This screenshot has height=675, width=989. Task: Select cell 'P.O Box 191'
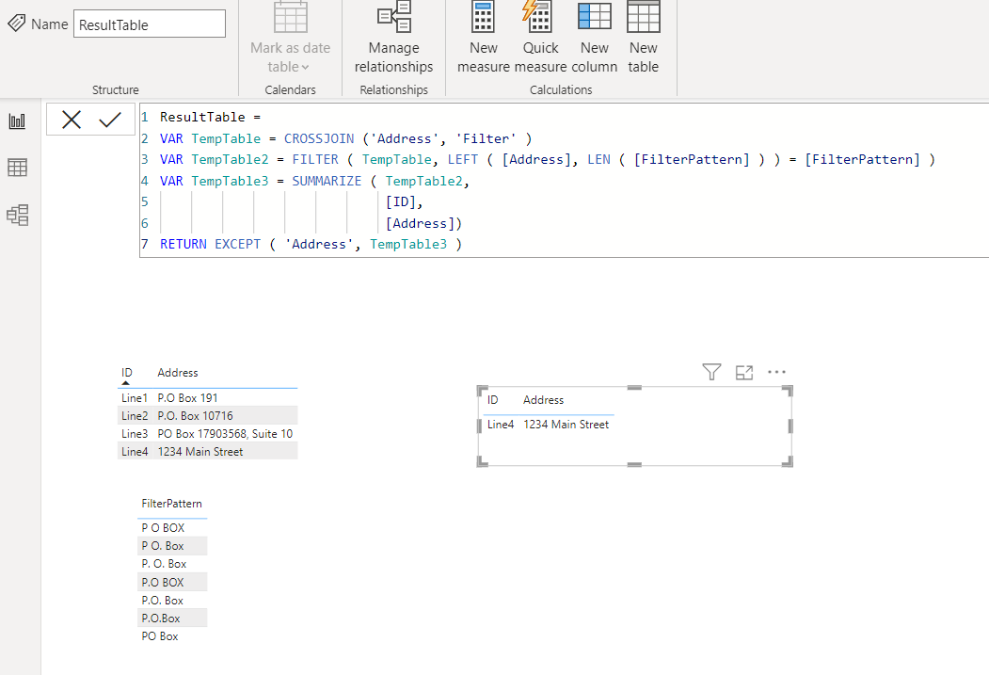tap(187, 398)
